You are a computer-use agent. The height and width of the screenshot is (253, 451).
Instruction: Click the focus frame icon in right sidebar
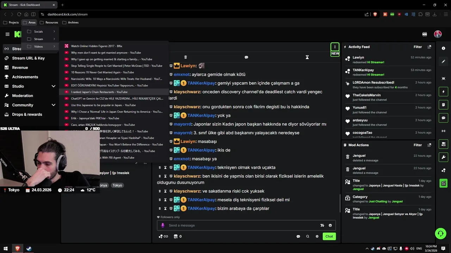pos(444,78)
